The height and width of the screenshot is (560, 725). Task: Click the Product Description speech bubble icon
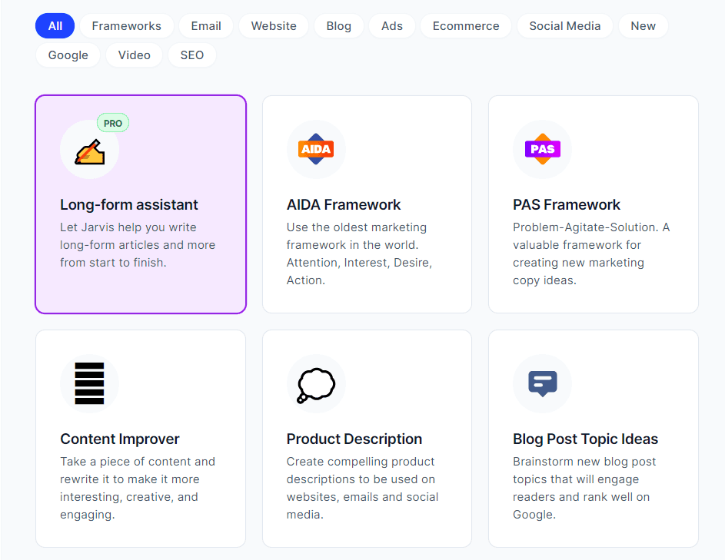(x=316, y=383)
